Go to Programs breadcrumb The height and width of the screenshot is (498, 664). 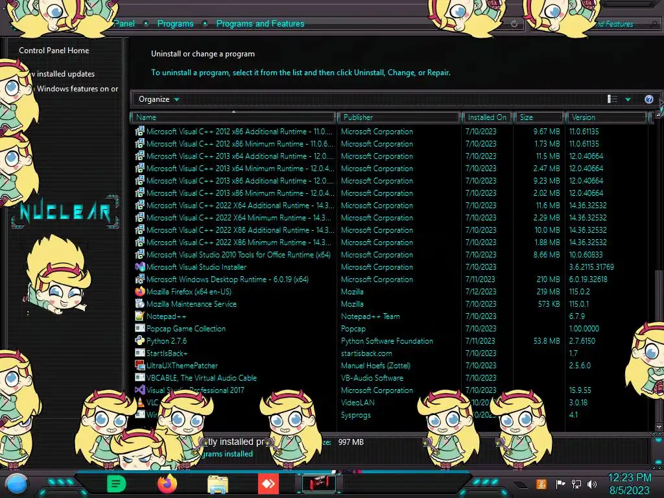point(175,24)
